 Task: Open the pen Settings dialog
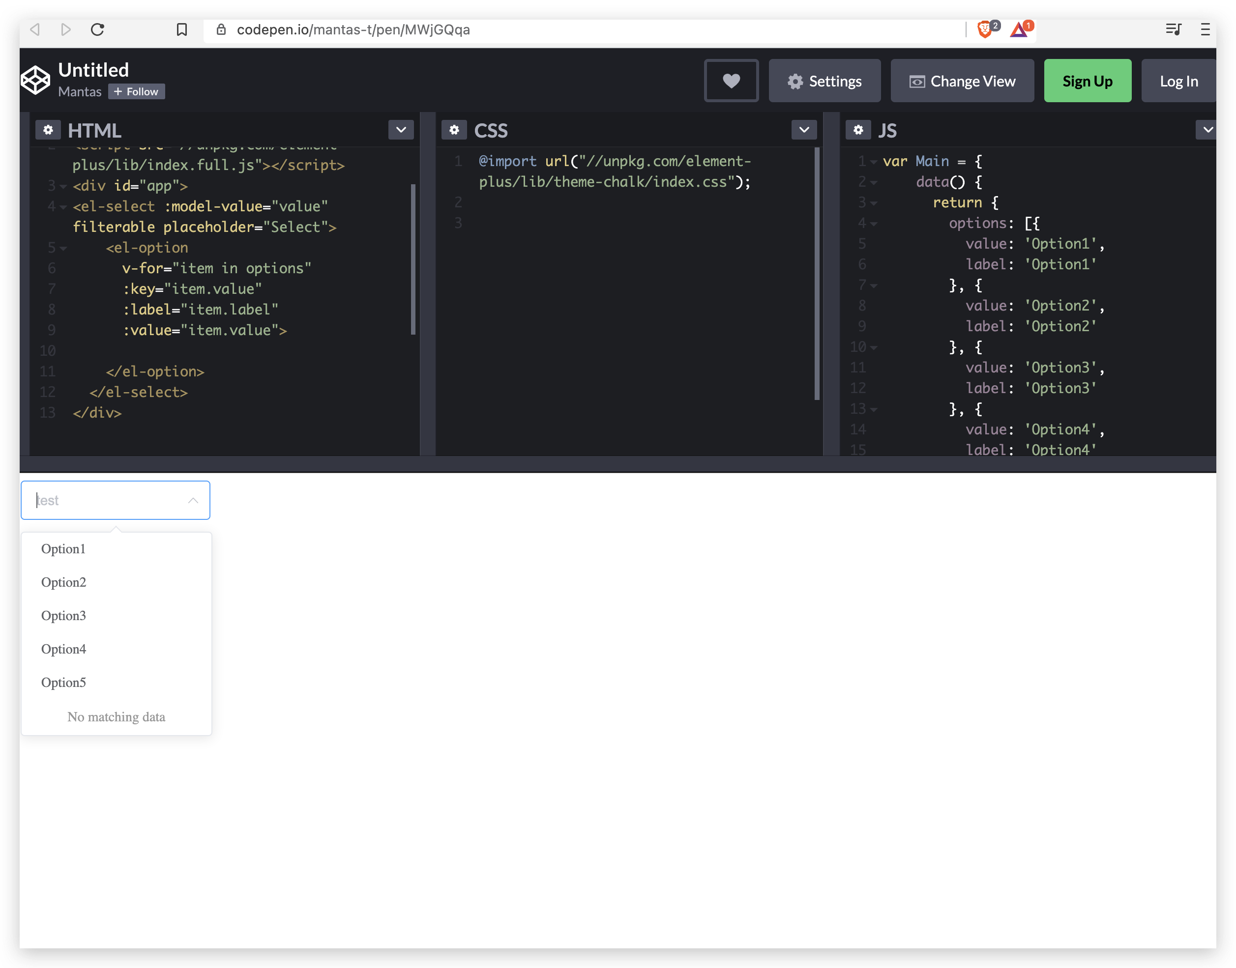tap(824, 81)
